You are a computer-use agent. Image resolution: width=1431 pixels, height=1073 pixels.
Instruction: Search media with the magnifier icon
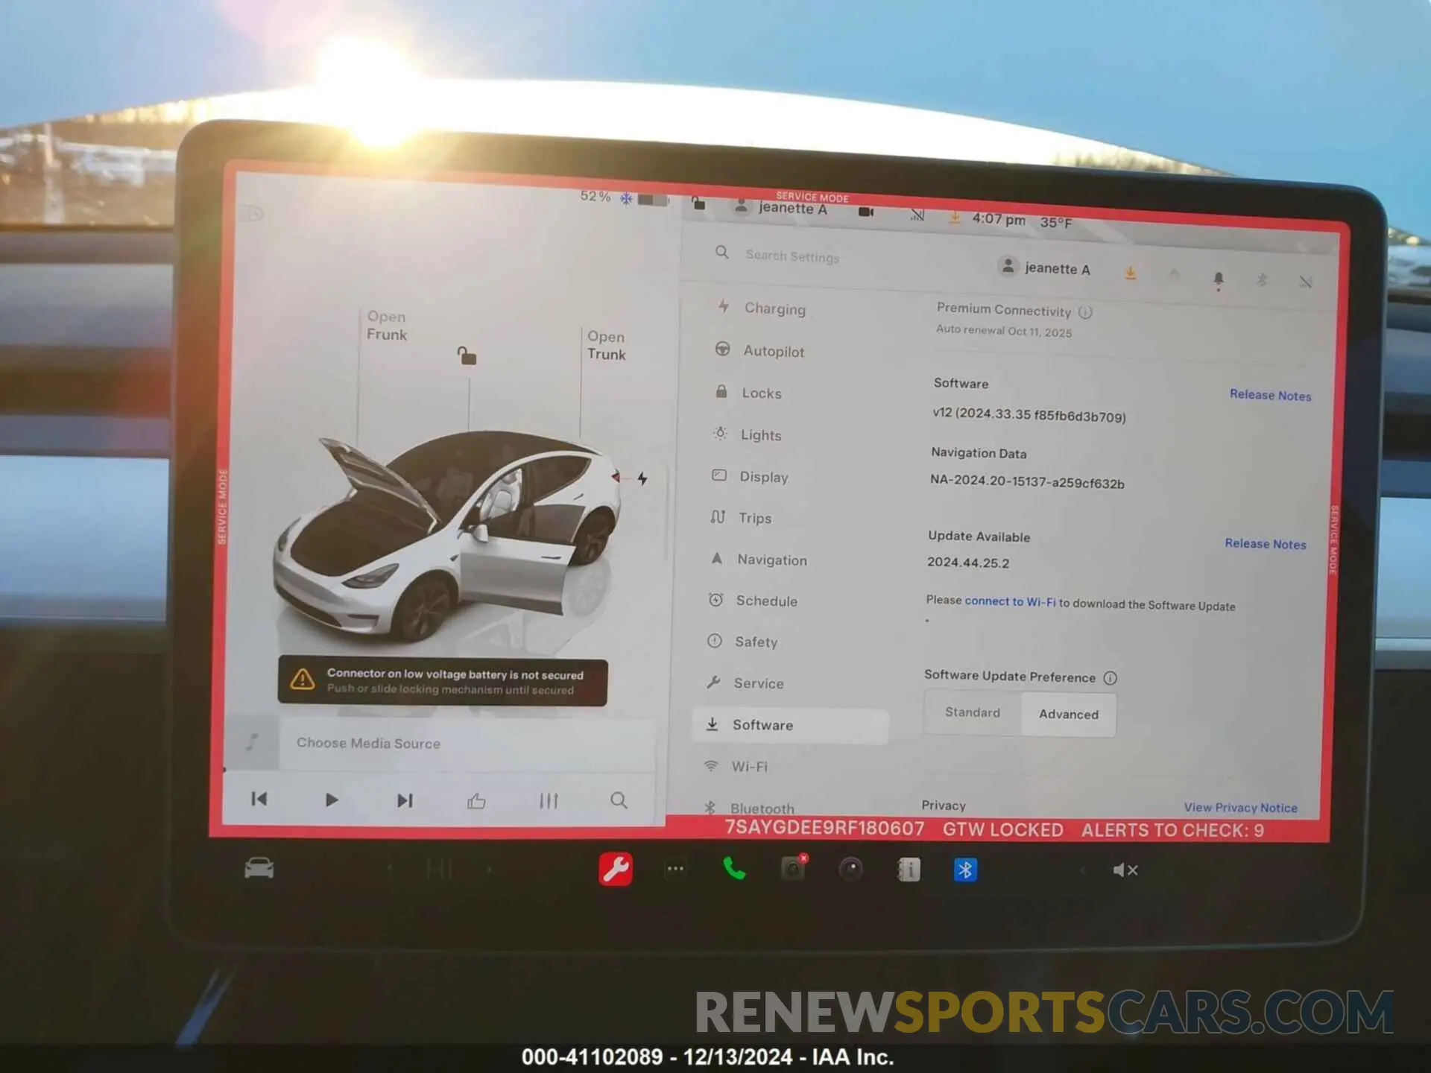pyautogui.click(x=619, y=800)
